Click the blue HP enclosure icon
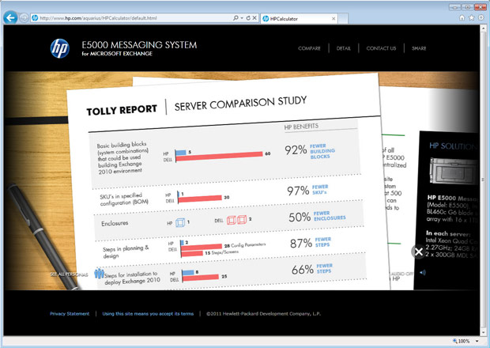490x348 pixels. pos(180,222)
